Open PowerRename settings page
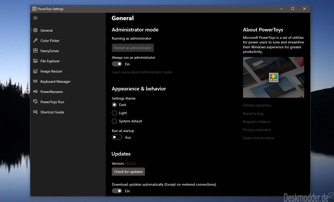The height and width of the screenshot is (202, 334). [x=68, y=92]
